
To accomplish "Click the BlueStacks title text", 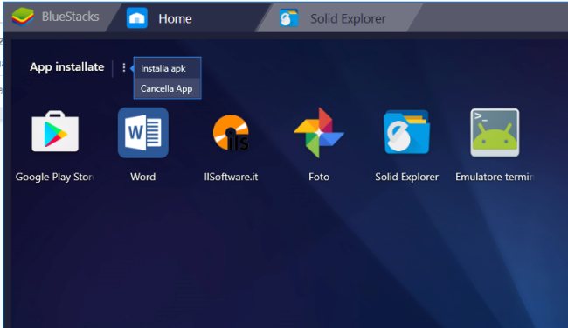I will [70, 17].
